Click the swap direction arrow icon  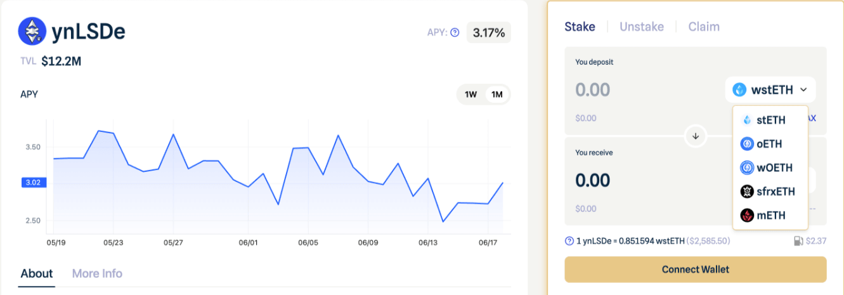(x=696, y=136)
